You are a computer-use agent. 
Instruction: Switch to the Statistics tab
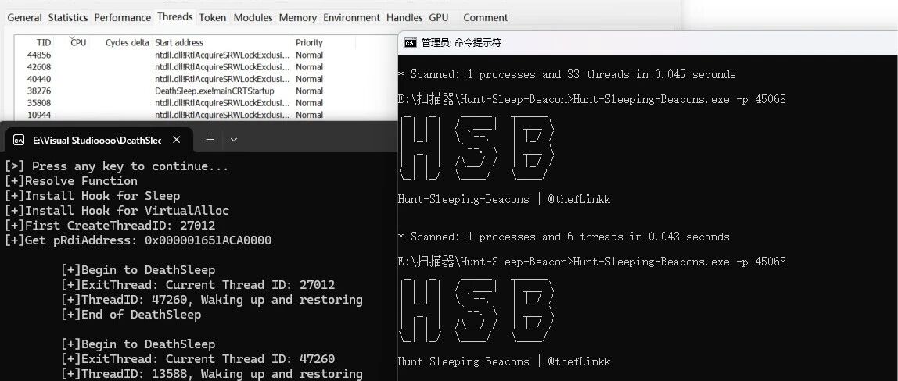pyautogui.click(x=67, y=18)
